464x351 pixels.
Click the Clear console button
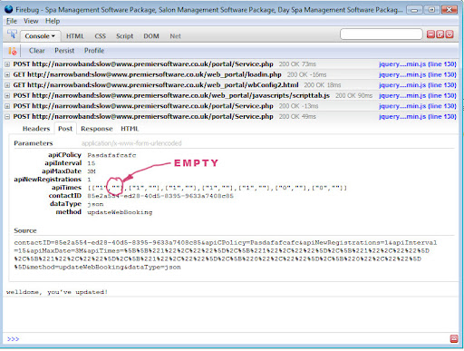37,51
